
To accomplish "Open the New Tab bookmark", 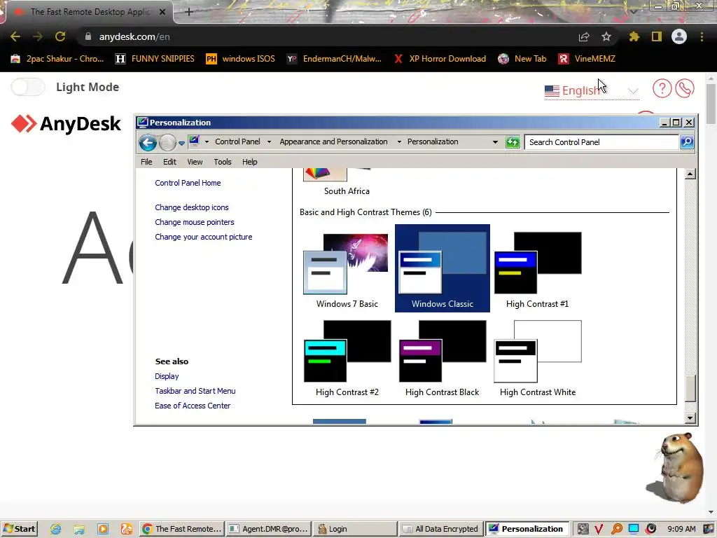I will [522, 59].
